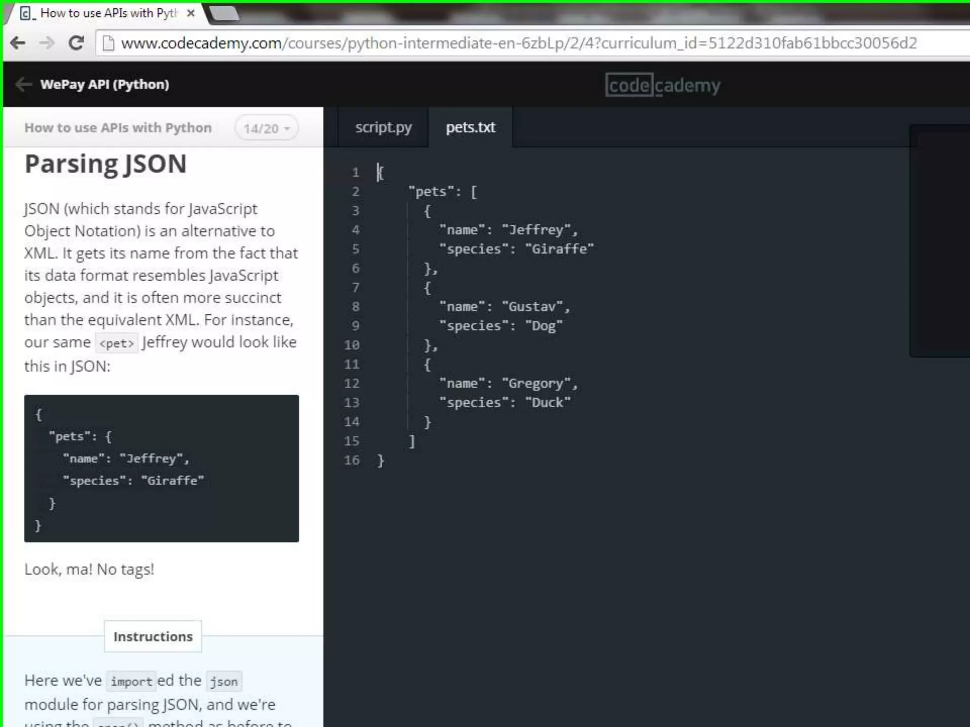Click the '"species": "Duck"' editor line
This screenshot has width=970, height=727.
(x=505, y=403)
